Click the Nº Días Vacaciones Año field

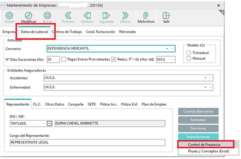(x=53, y=59)
